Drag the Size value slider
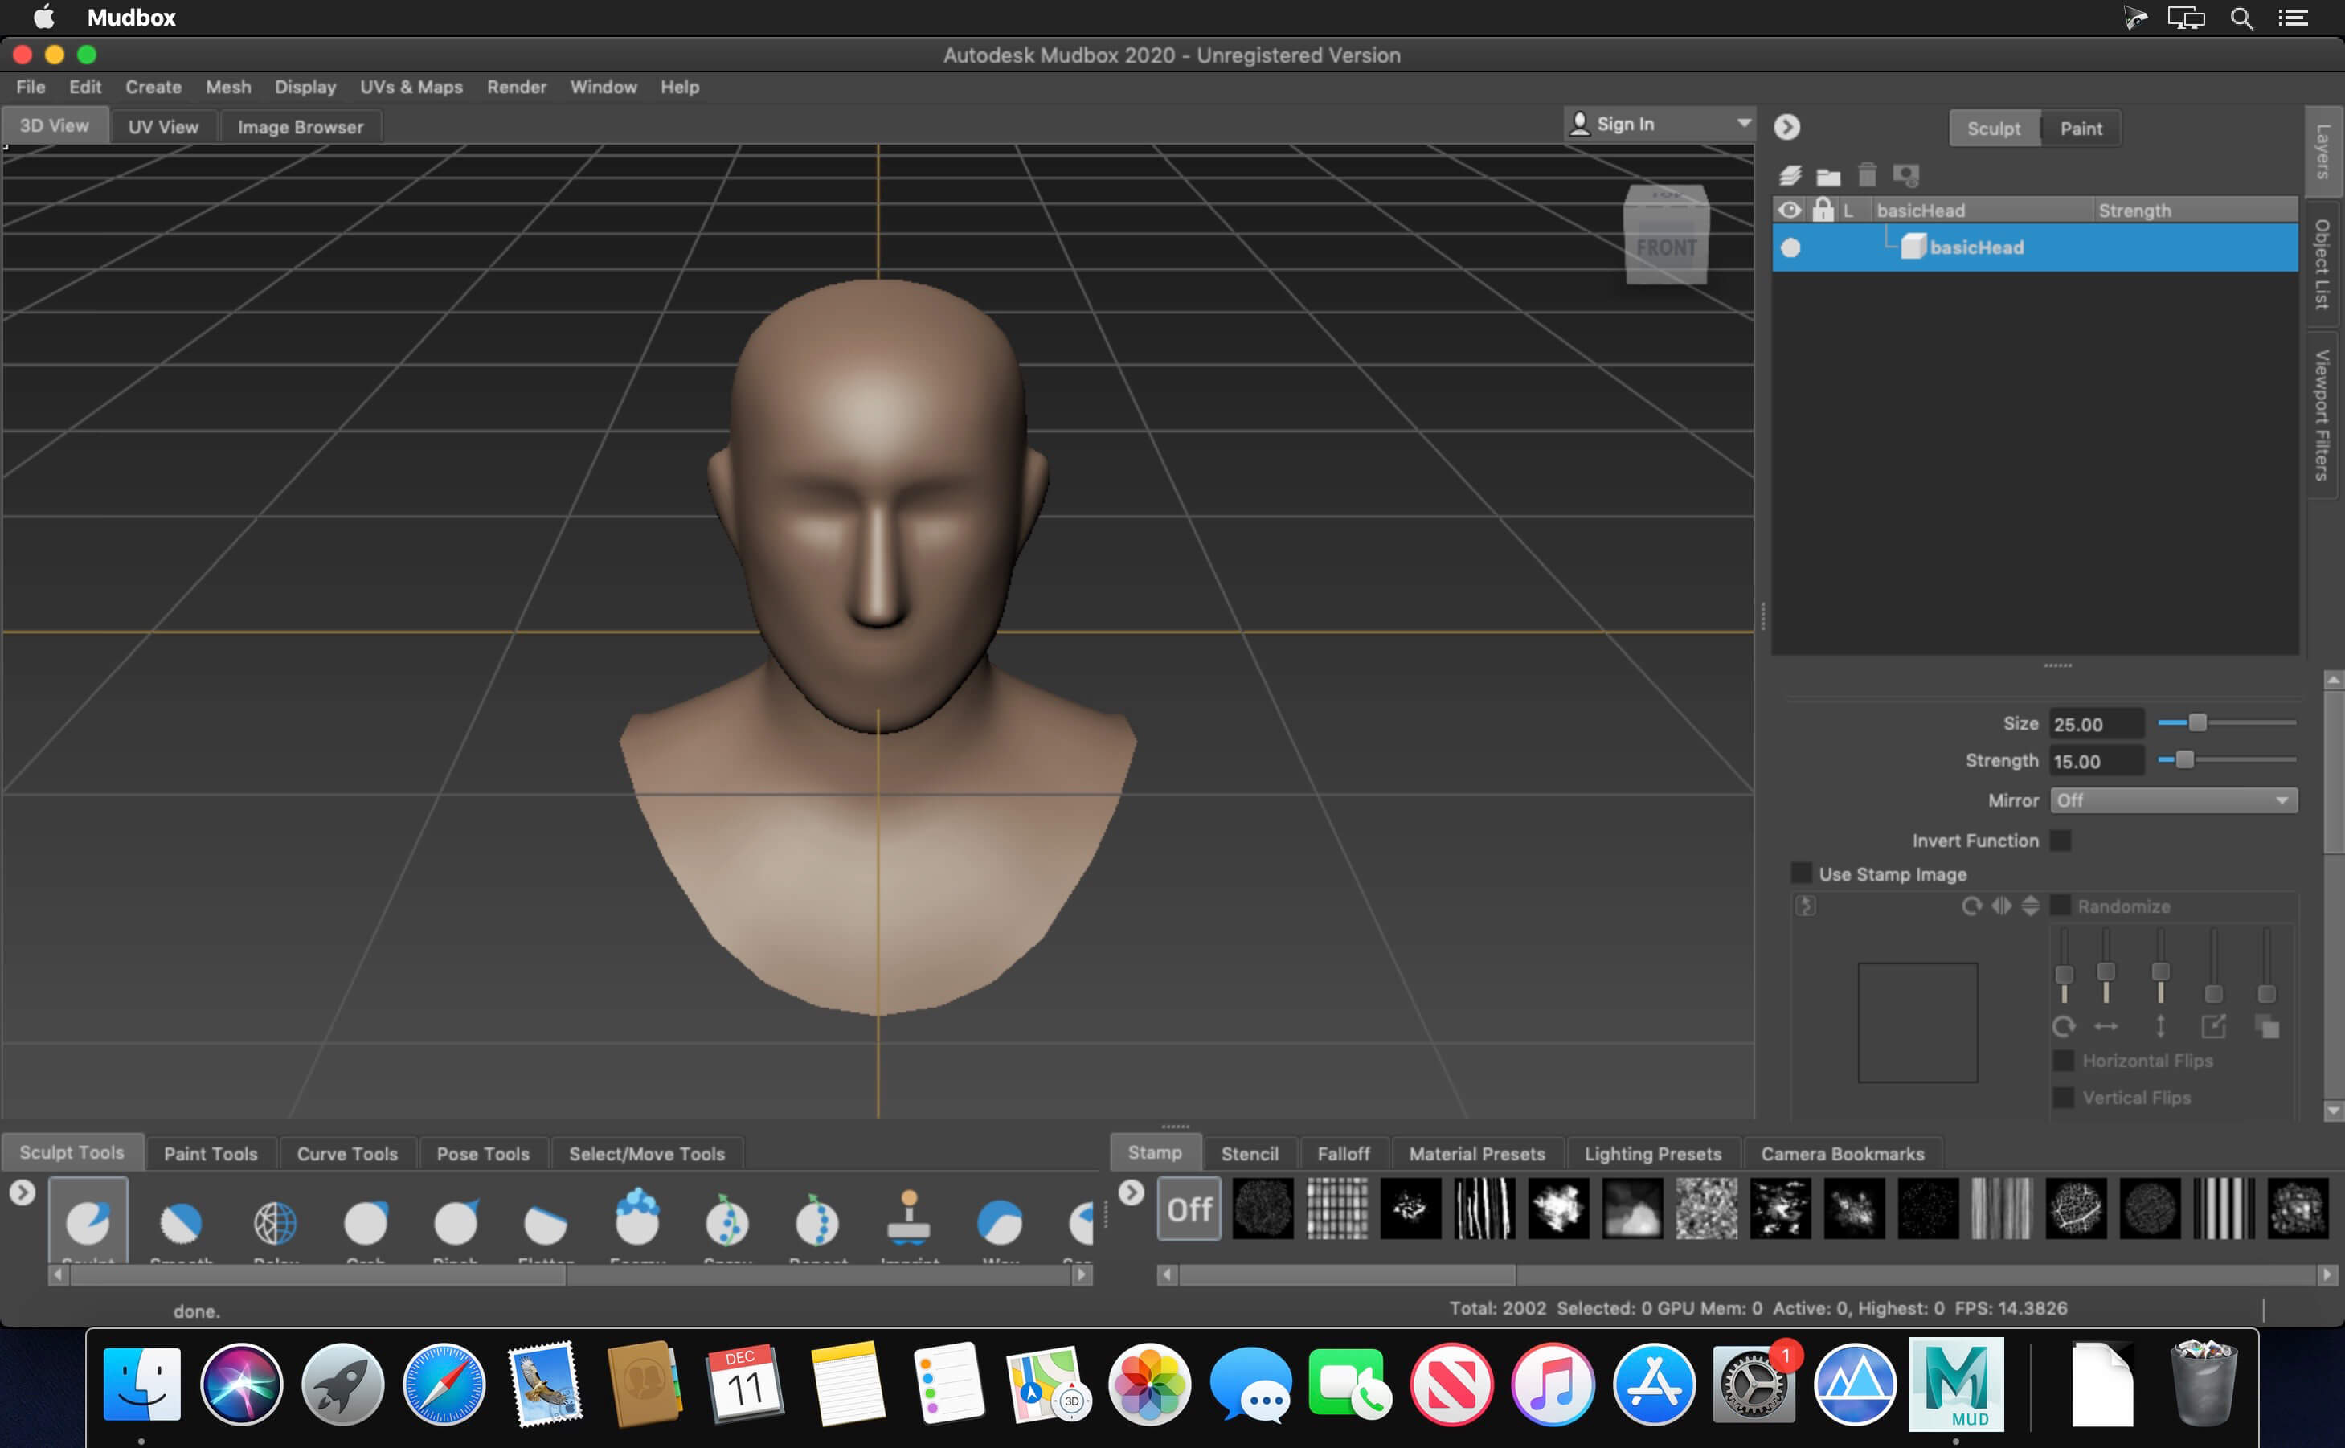The image size is (2345, 1448). pyautogui.click(x=2198, y=723)
